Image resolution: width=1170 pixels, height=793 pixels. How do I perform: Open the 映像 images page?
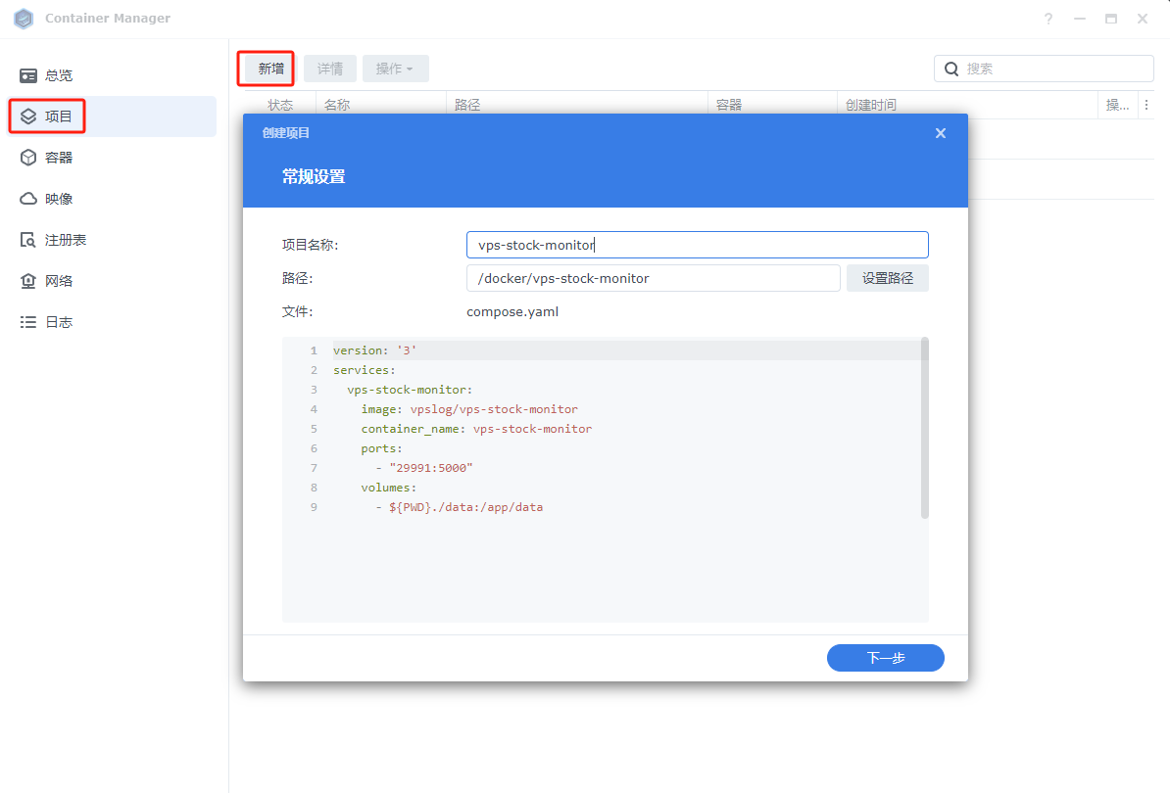click(112, 198)
